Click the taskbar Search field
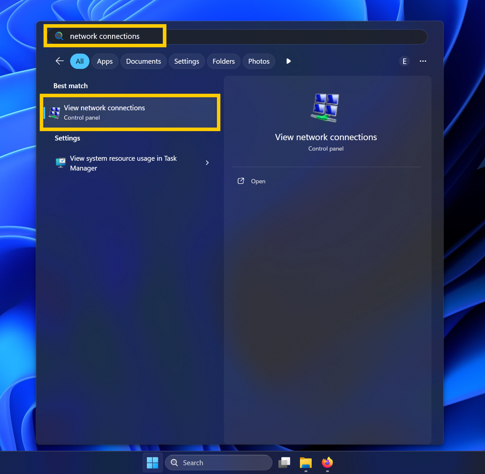Image resolution: width=485 pixels, height=474 pixels. tap(219, 463)
